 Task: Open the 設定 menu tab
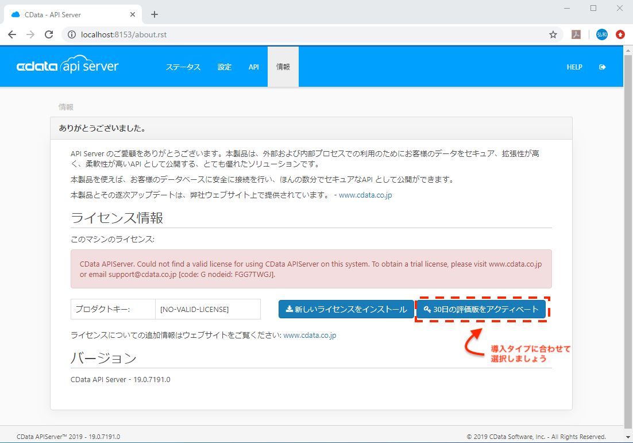coord(225,67)
